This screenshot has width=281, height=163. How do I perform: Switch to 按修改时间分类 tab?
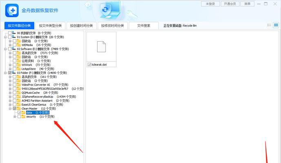[x=113, y=26]
